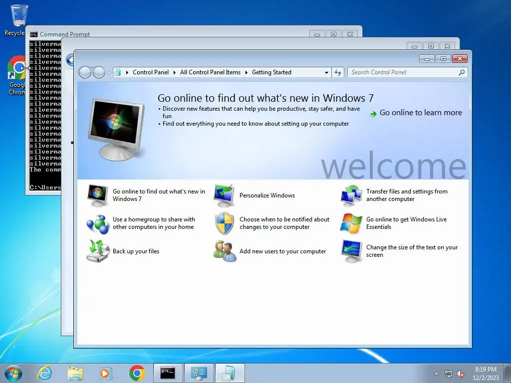Open Choose when to be notified link
This screenshot has width=511, height=383.
(284, 223)
